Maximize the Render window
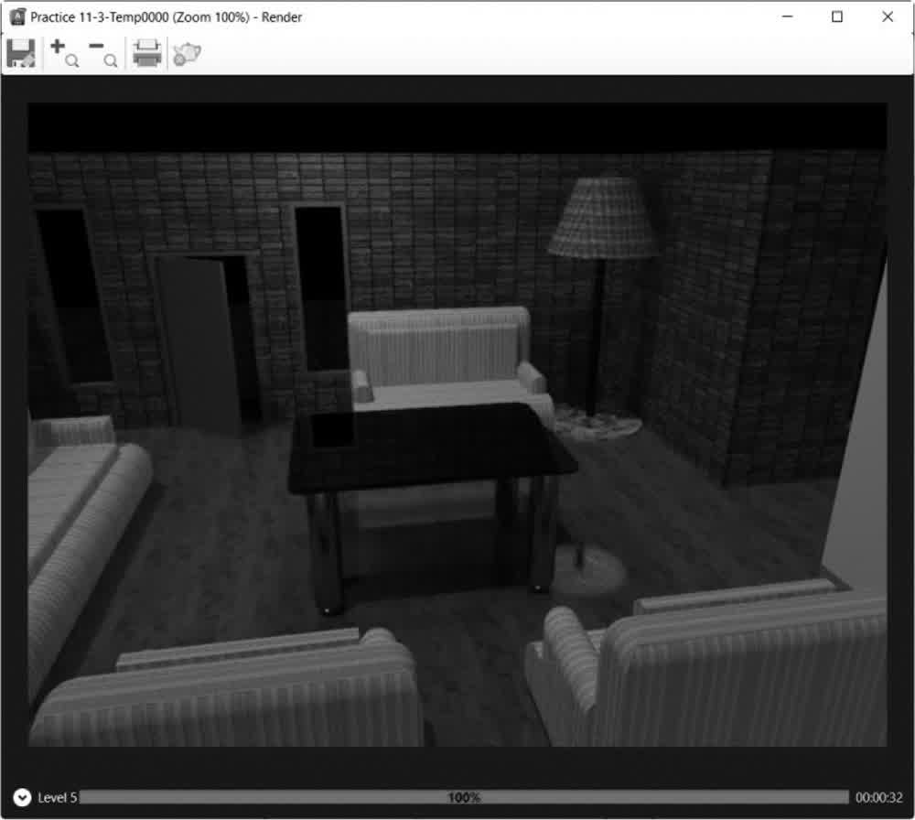This screenshot has width=915, height=820. pyautogui.click(x=837, y=16)
